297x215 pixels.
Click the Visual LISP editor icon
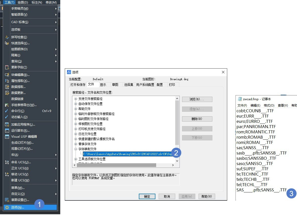7,137
